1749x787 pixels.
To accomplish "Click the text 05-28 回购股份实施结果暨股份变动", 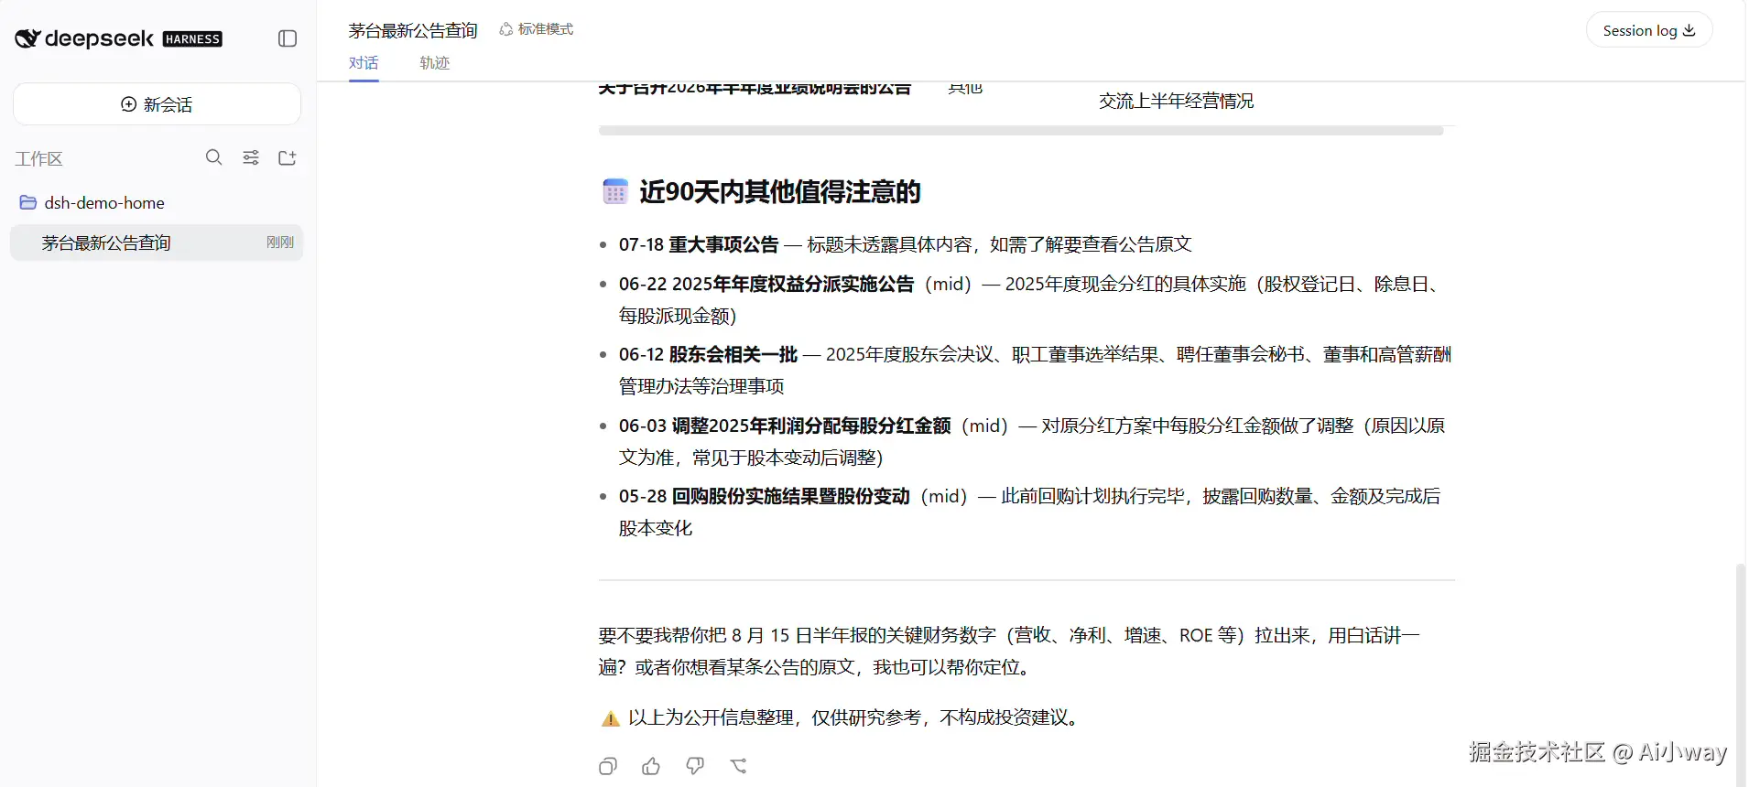I will (765, 496).
